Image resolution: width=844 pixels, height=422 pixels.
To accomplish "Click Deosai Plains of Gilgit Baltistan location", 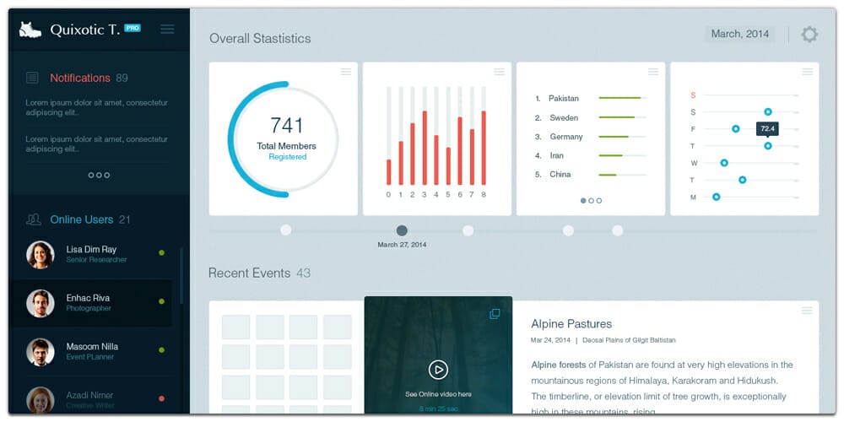I will tap(629, 340).
